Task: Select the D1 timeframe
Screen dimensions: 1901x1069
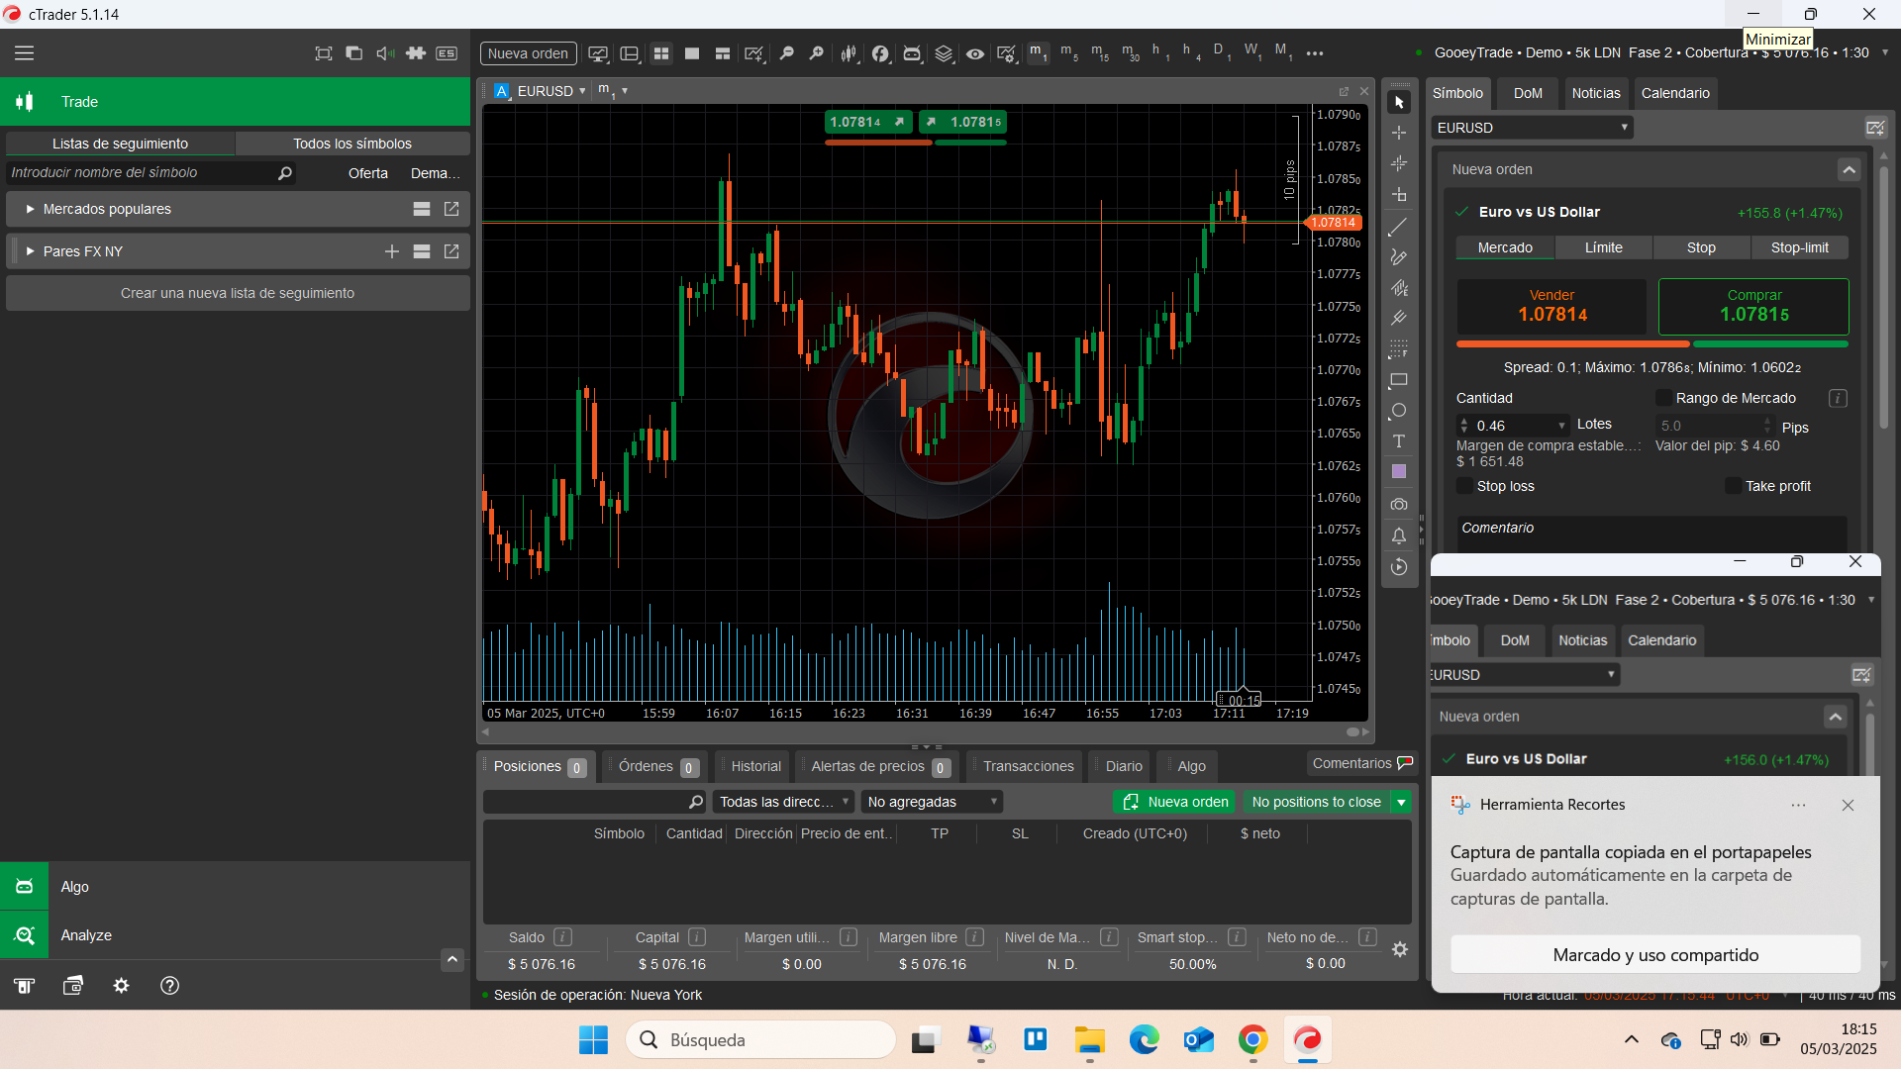Action: tap(1222, 52)
